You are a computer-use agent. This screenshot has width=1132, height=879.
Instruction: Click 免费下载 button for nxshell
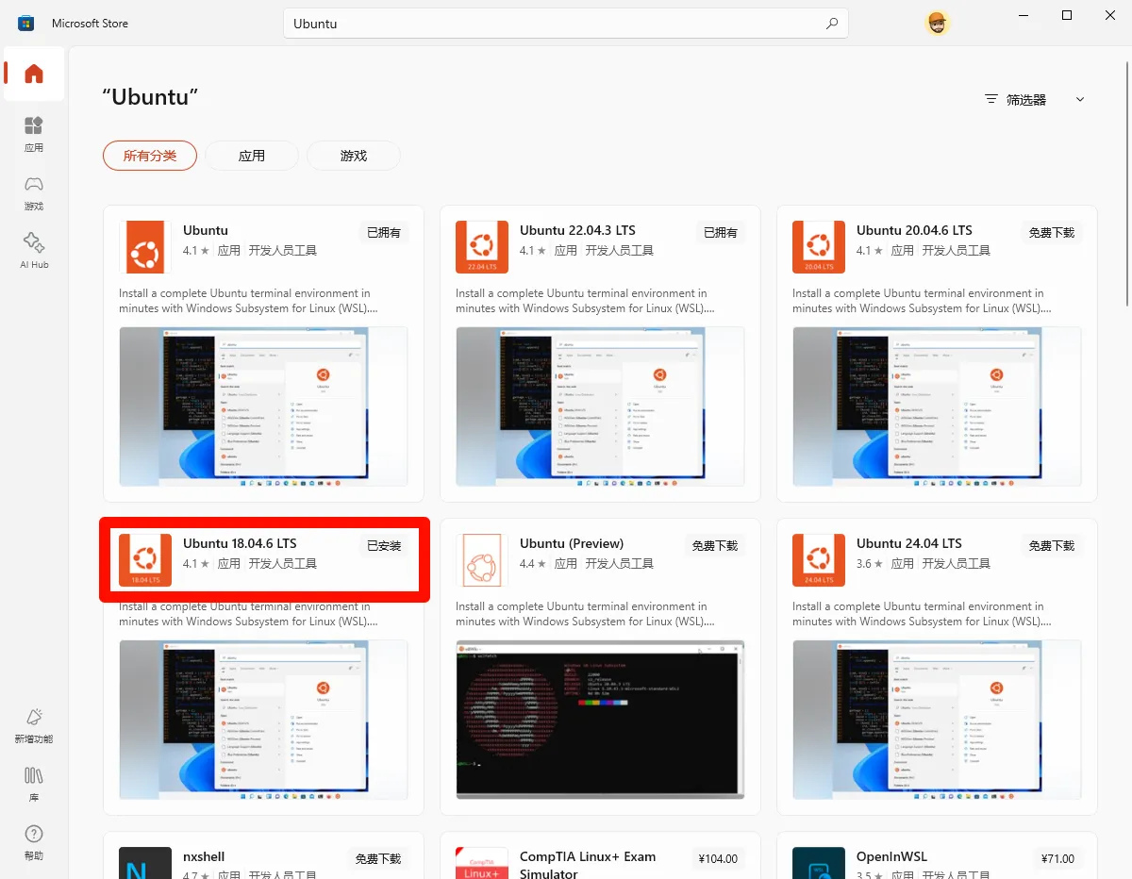pyautogui.click(x=378, y=858)
